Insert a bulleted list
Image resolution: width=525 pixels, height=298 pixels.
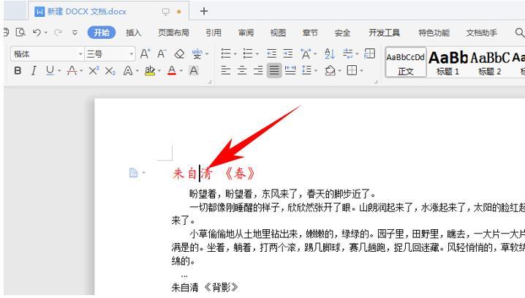tap(226, 53)
